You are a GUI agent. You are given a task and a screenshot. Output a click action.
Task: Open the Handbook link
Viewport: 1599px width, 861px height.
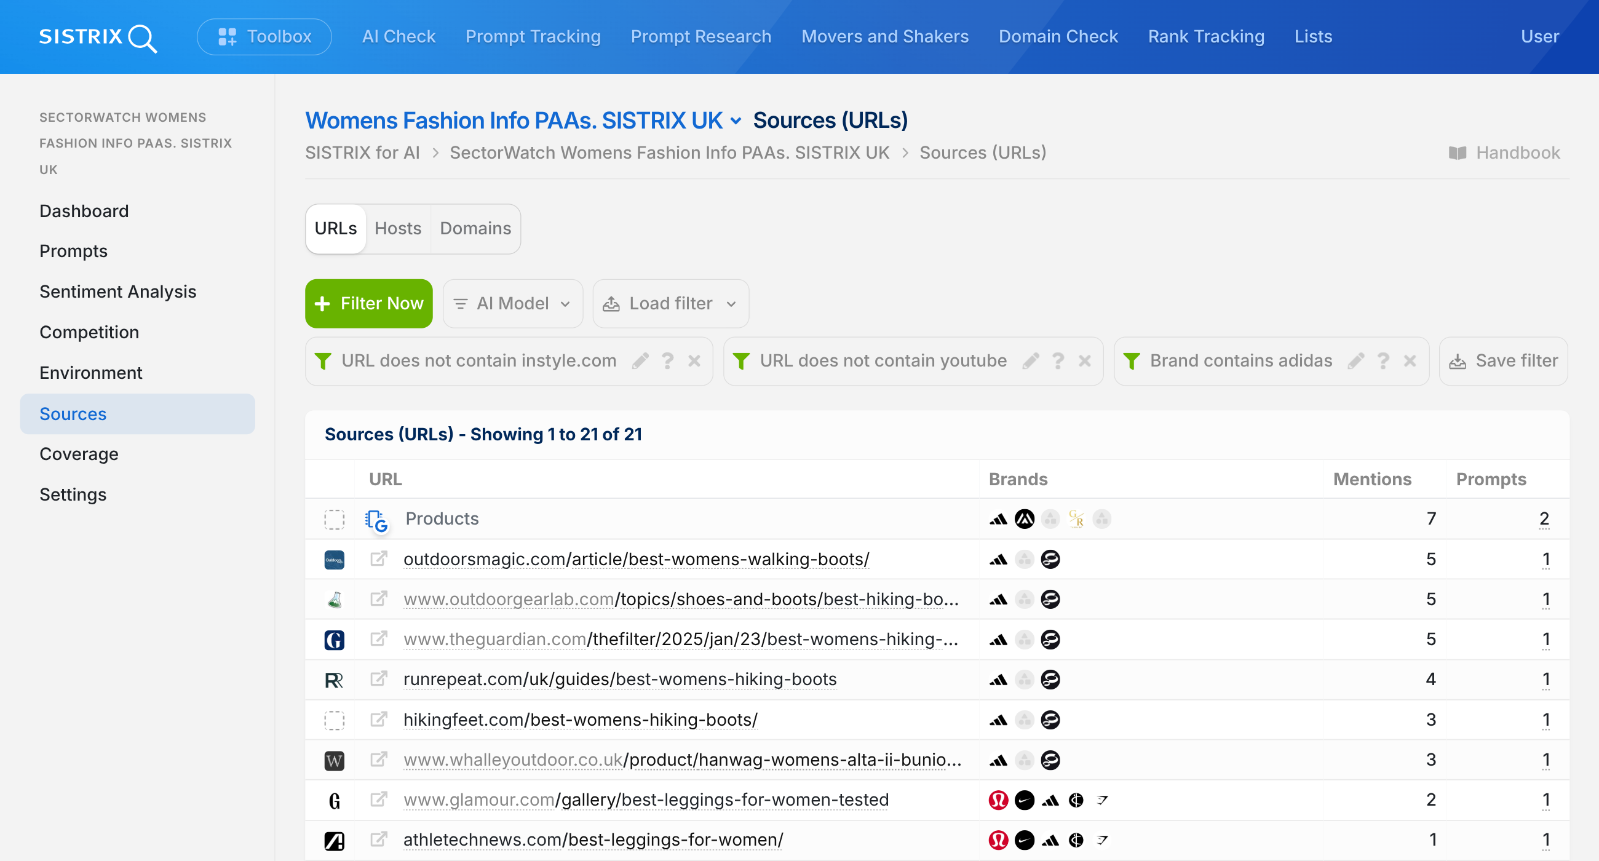(1505, 153)
